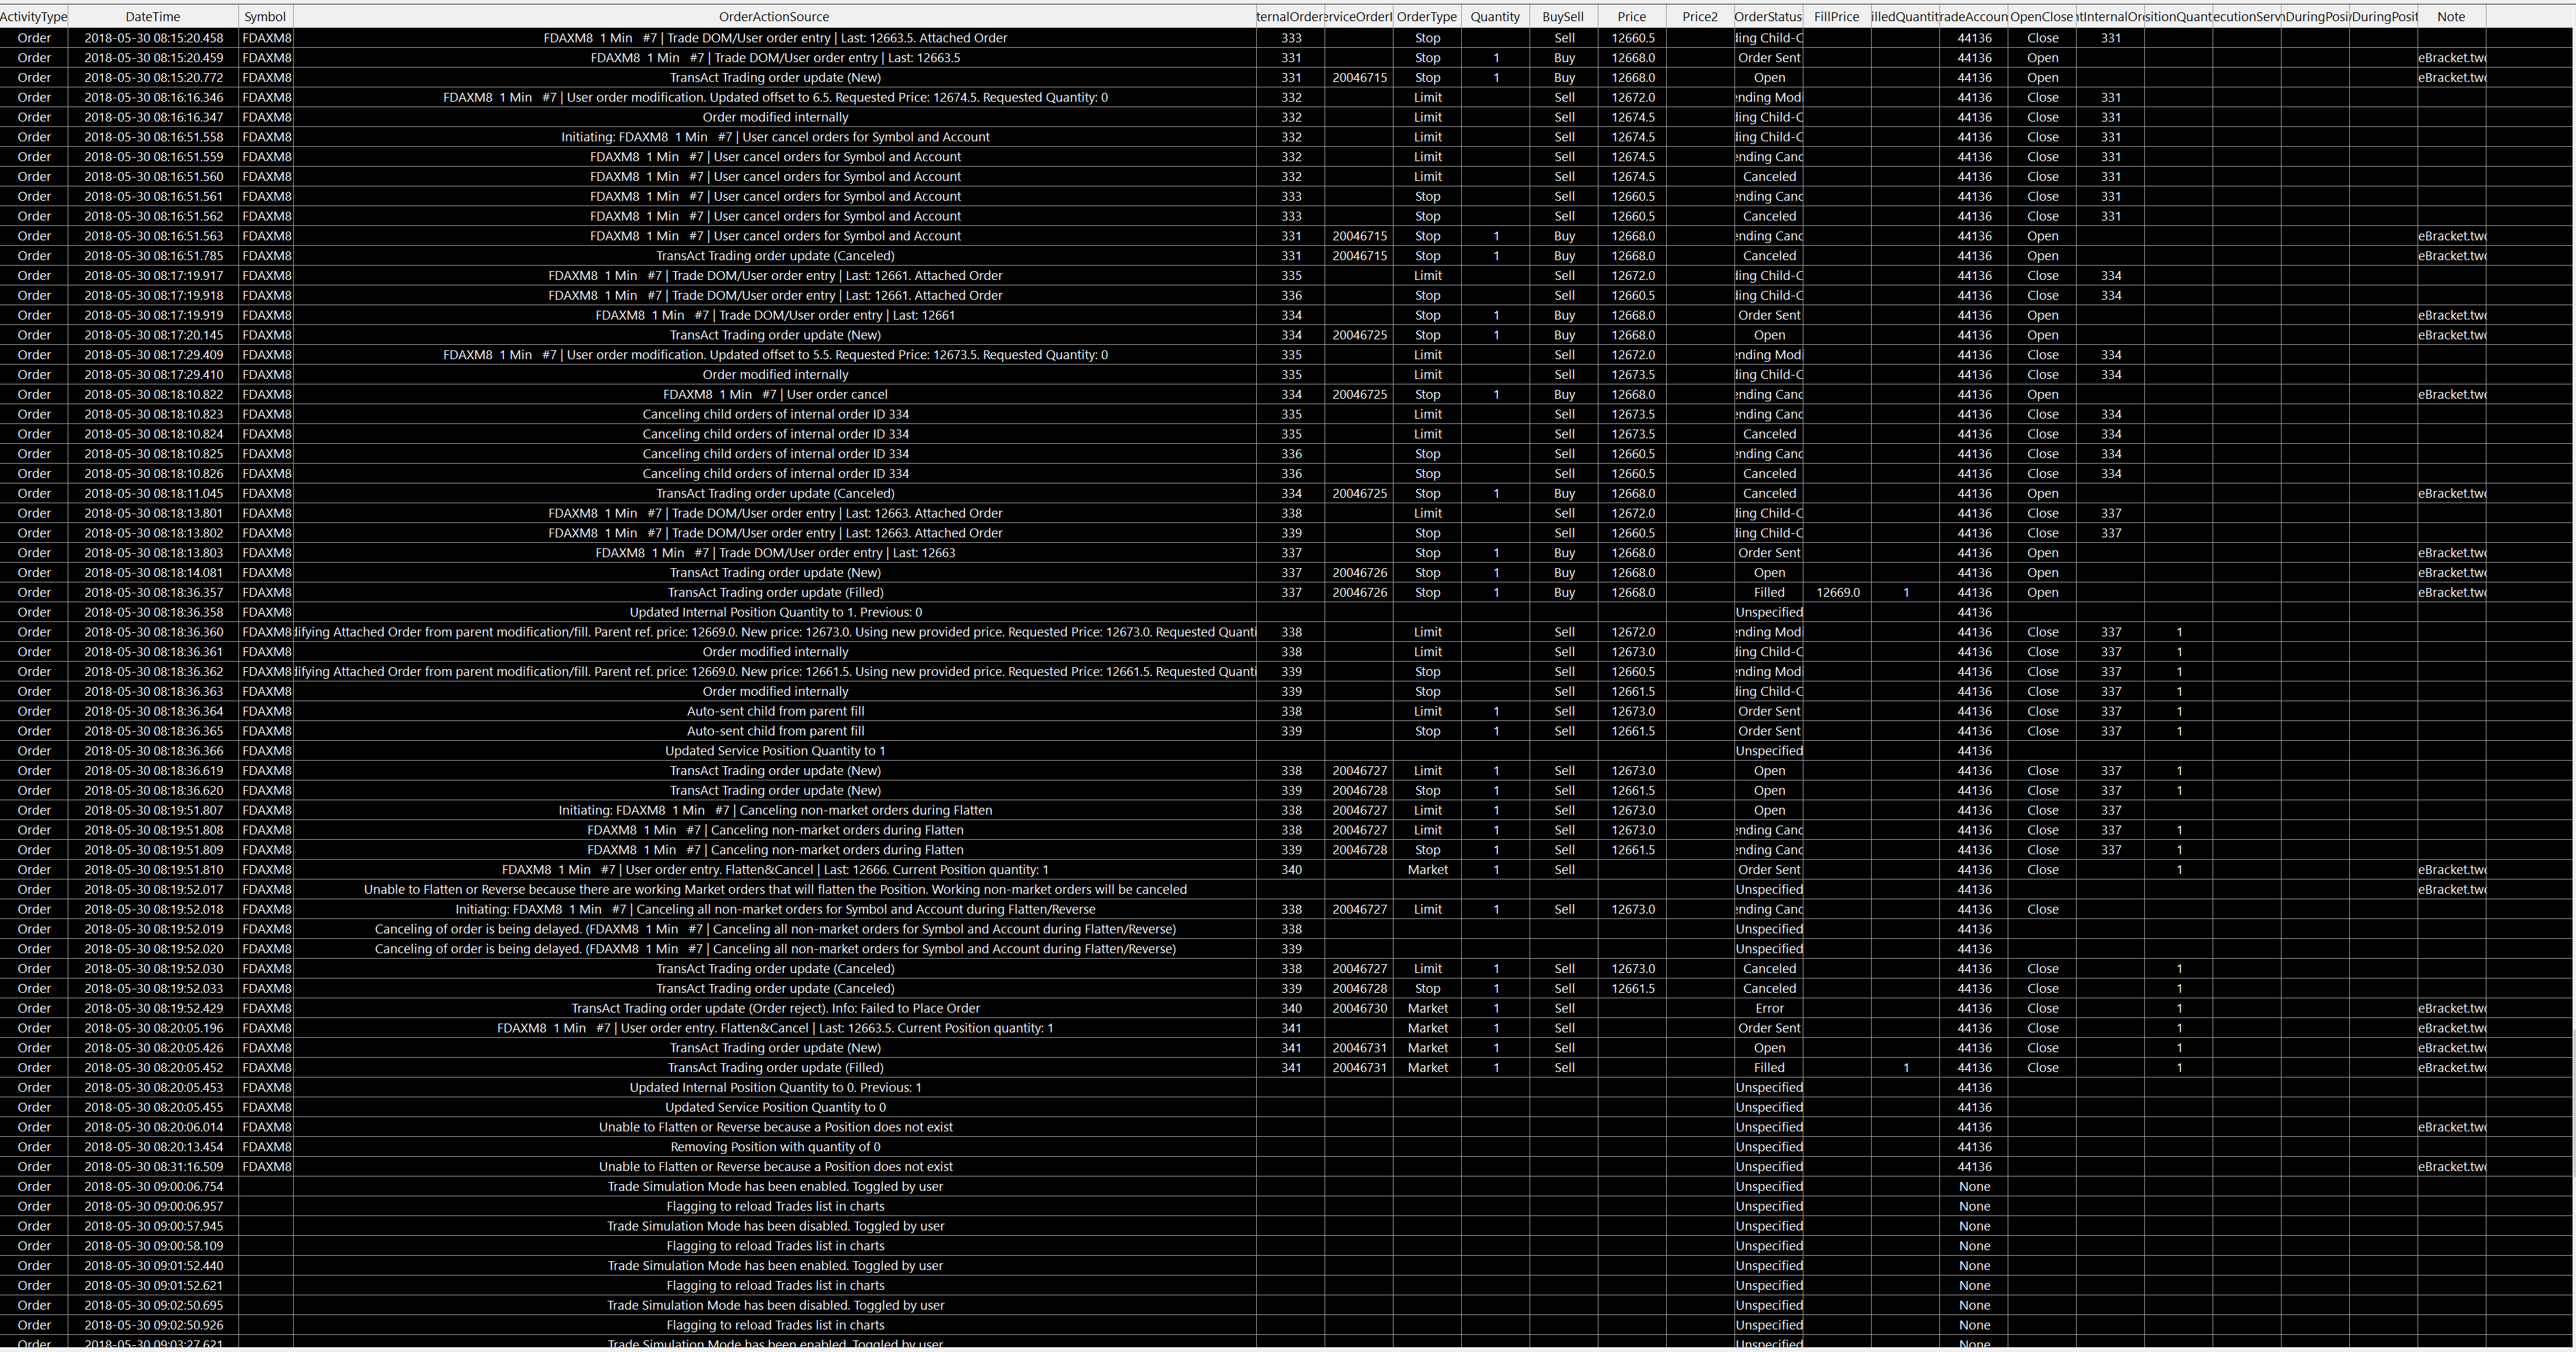The image size is (2576, 1352).
Task: Sort by the OrderType column header
Action: (1427, 17)
